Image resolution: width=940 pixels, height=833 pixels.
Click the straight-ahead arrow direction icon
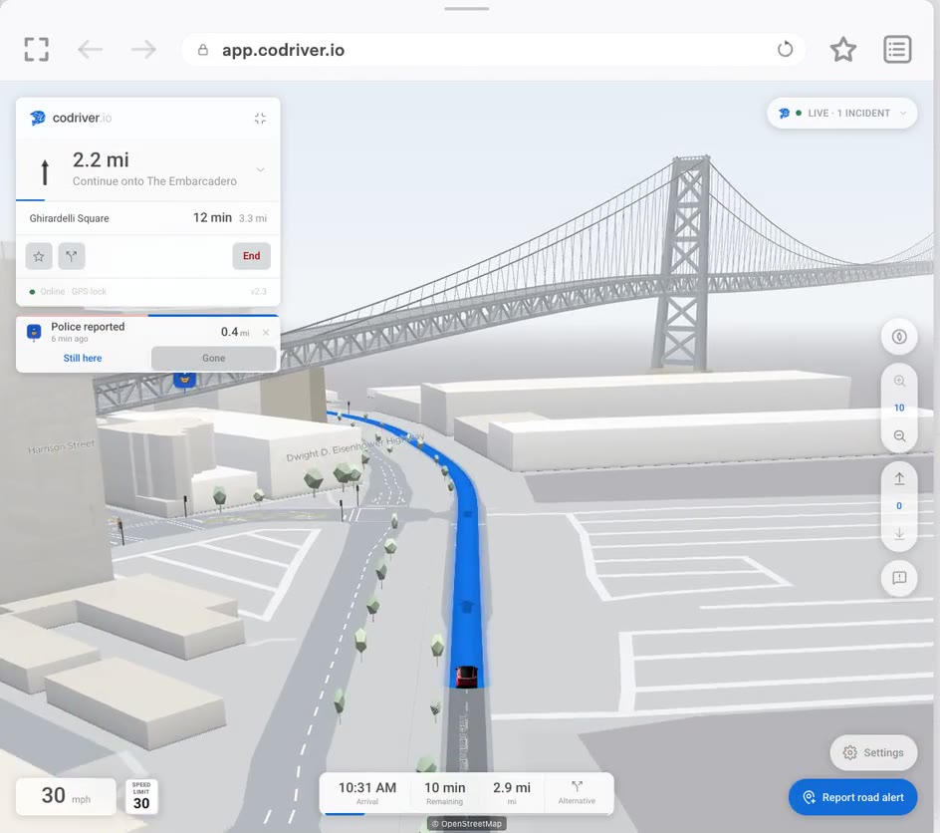coord(45,171)
